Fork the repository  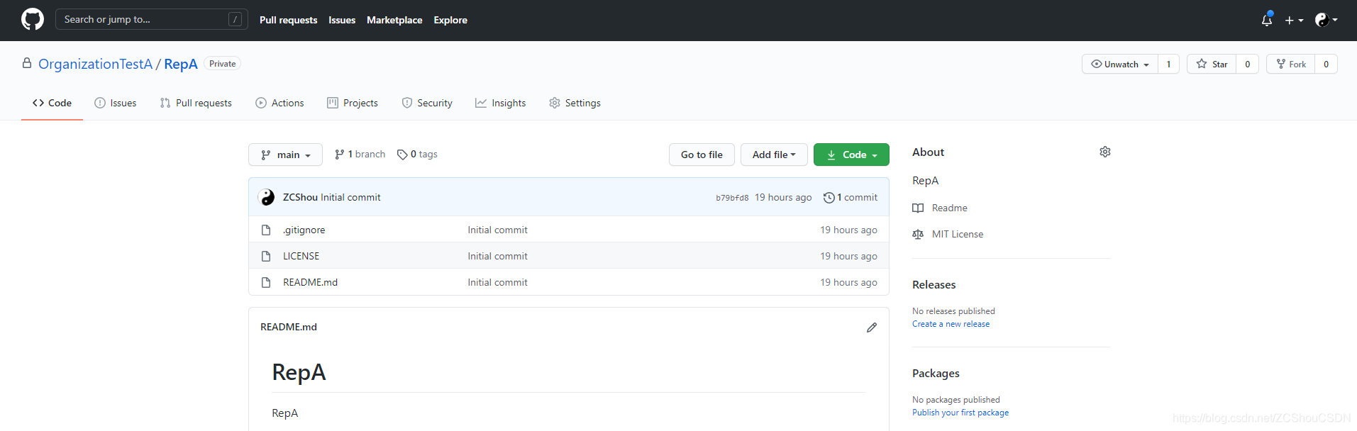pyautogui.click(x=1291, y=64)
